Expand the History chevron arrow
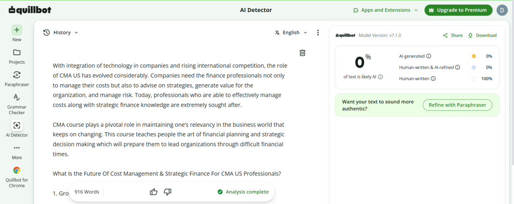 coord(76,33)
